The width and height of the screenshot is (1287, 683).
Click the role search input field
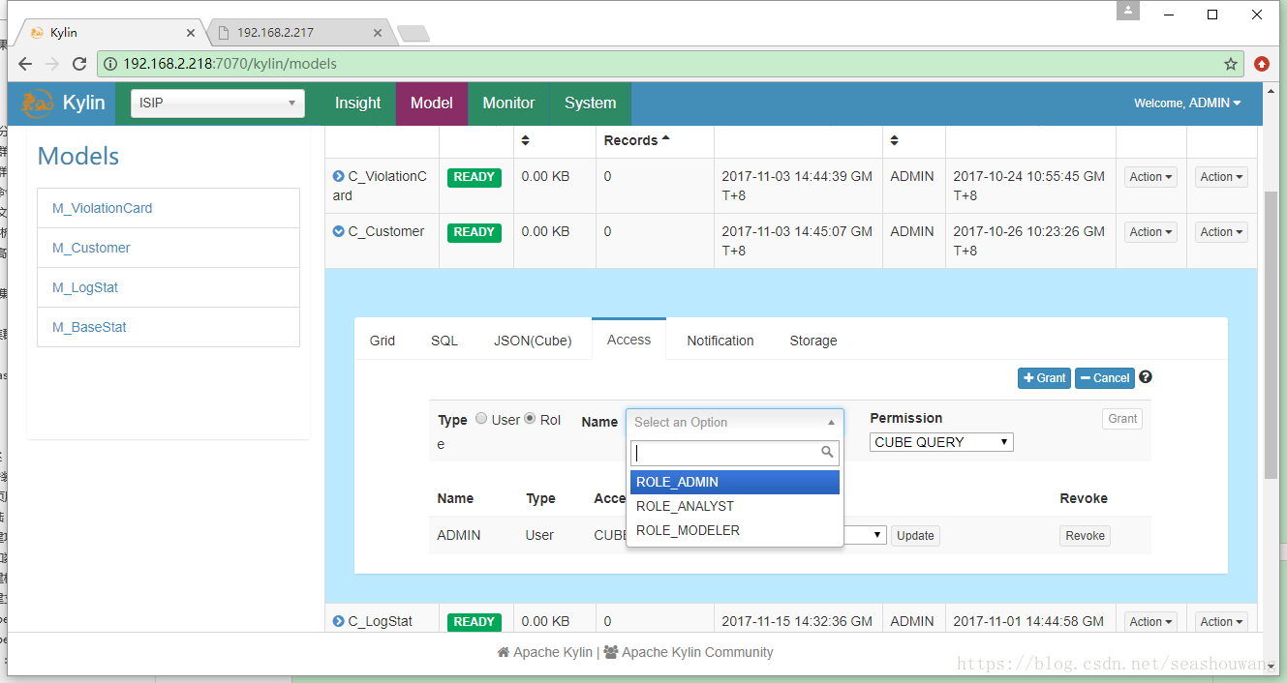click(735, 453)
